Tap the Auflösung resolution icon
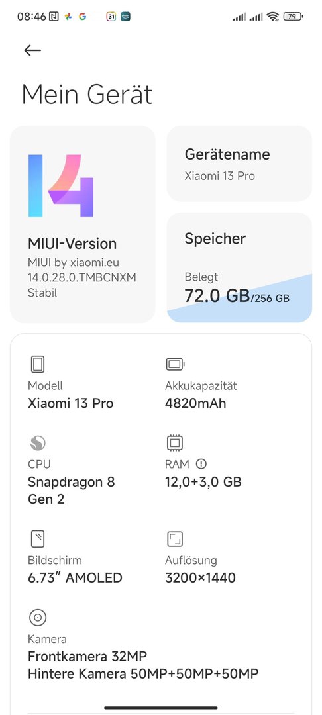 pos(175,539)
